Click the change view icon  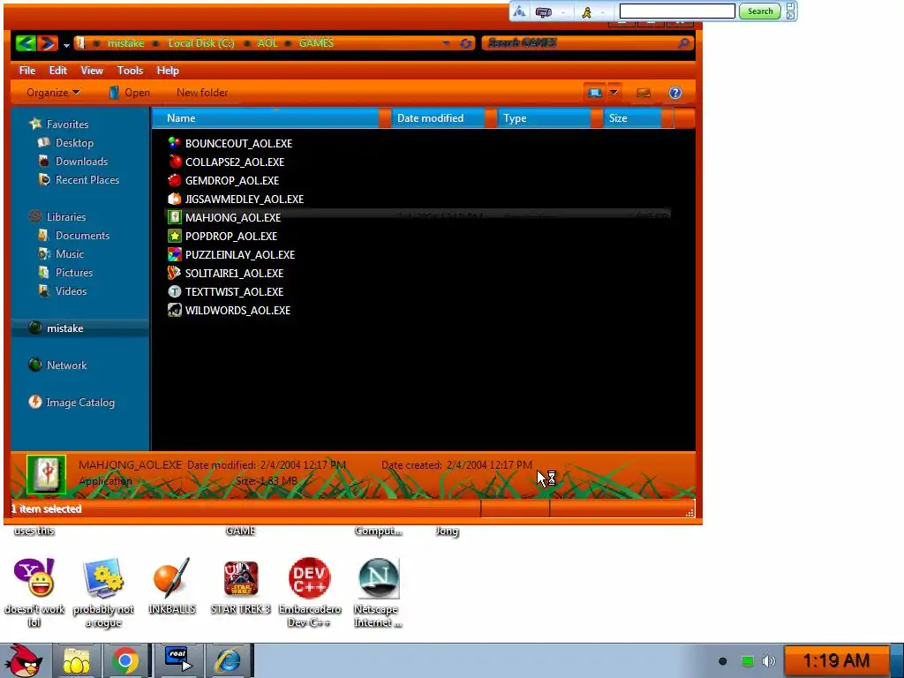click(x=594, y=93)
